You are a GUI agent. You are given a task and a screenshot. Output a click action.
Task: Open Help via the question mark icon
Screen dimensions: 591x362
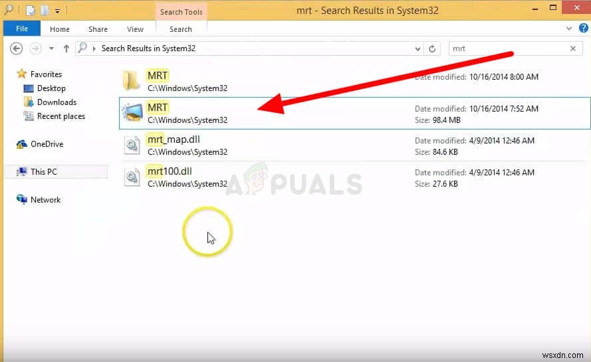(x=583, y=29)
